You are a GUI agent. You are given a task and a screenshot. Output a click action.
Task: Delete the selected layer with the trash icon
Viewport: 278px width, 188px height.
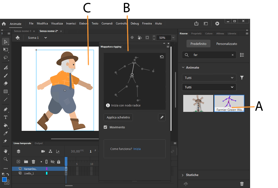pos(33,162)
